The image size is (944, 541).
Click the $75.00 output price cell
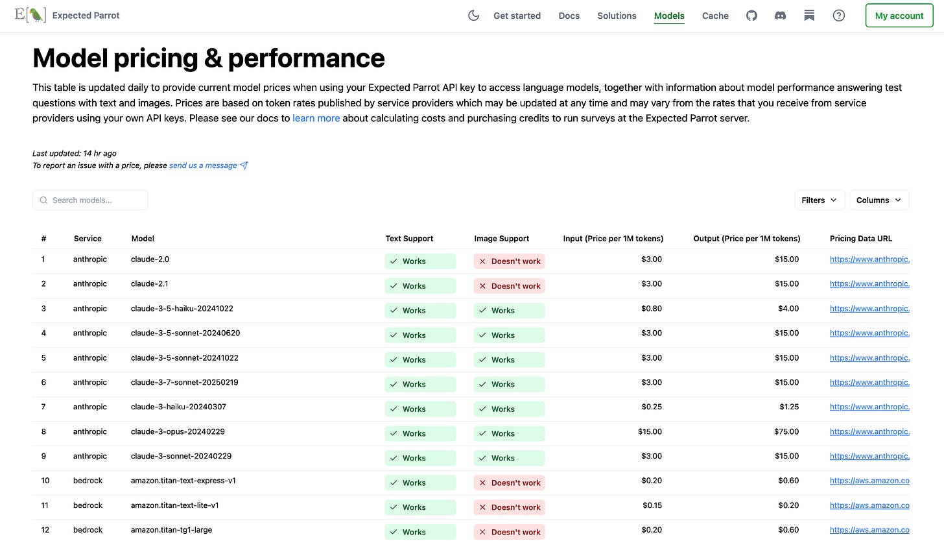pyautogui.click(x=786, y=432)
